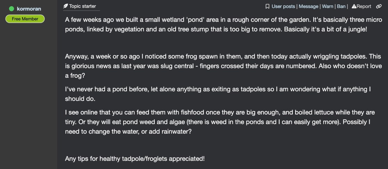Click the Report warning triangle icon
388x169 pixels.
(354, 6)
